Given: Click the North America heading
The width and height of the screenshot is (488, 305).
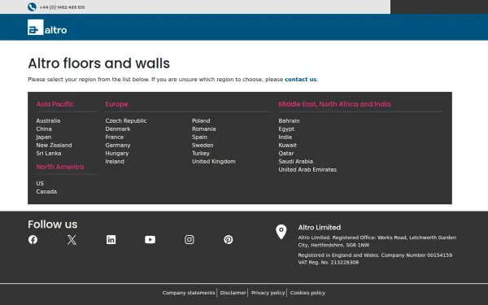Looking at the screenshot, I should tap(59, 167).
